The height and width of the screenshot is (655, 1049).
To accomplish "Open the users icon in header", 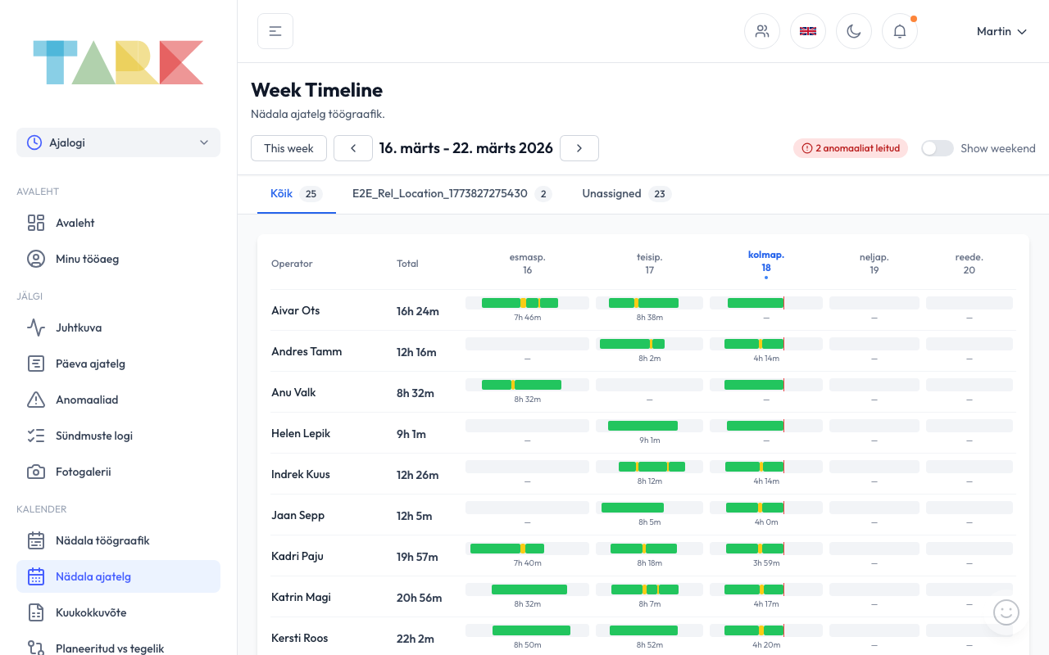I will [x=762, y=31].
